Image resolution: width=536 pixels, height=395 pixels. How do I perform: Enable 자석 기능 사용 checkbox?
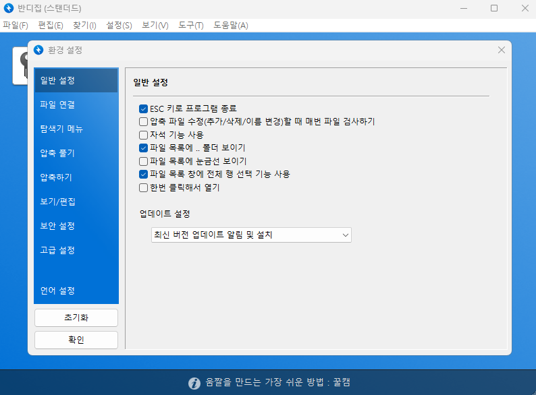pyautogui.click(x=143, y=135)
